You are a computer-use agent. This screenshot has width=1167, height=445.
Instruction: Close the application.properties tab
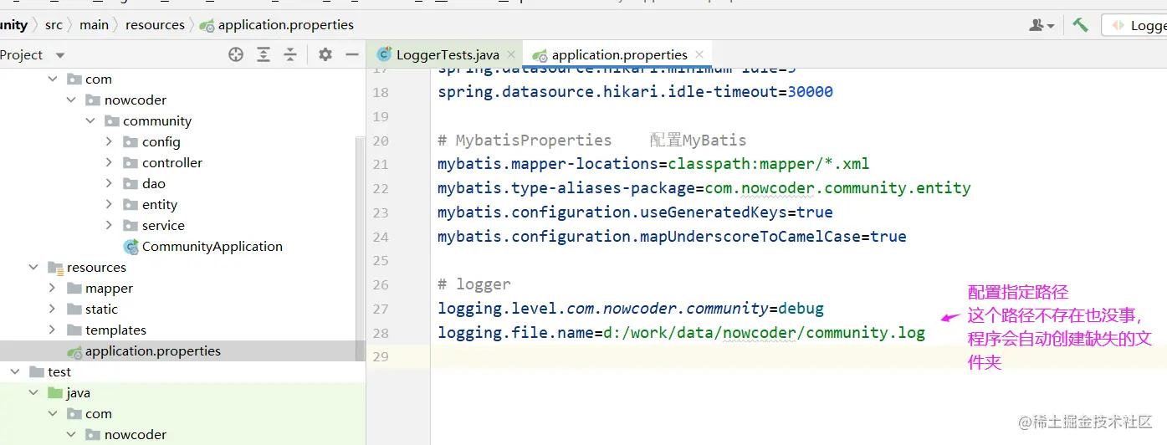pos(699,54)
